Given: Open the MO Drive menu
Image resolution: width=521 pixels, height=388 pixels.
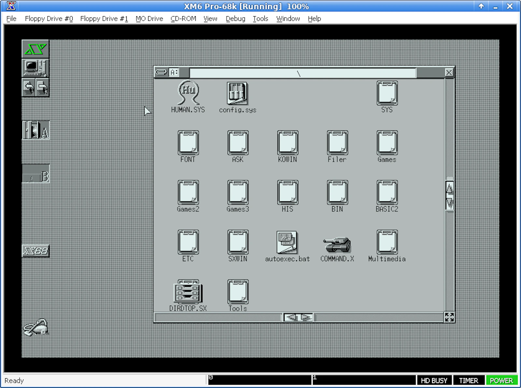Looking at the screenshot, I should coord(149,19).
